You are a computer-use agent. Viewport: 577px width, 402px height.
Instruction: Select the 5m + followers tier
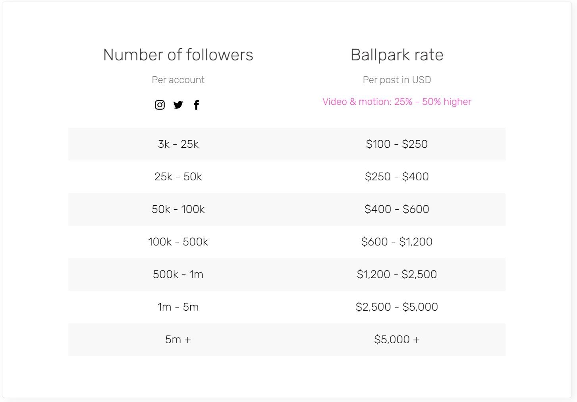coord(178,340)
